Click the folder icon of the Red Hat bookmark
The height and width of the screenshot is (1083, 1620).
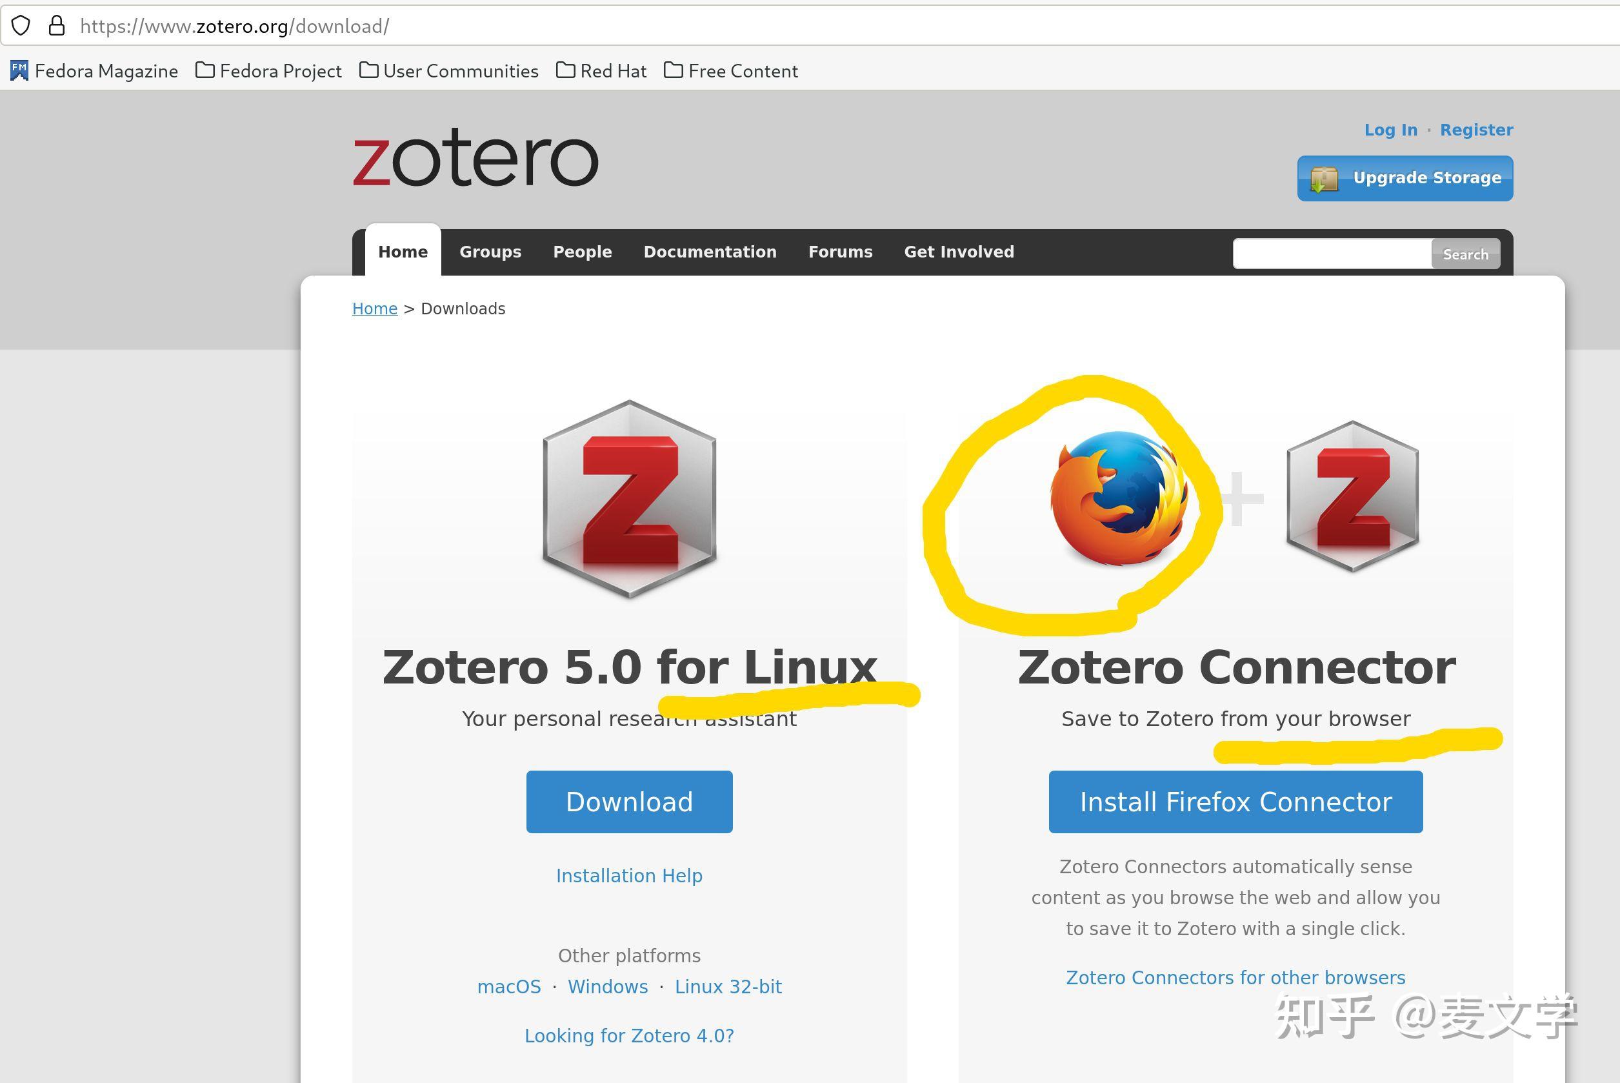coord(565,70)
